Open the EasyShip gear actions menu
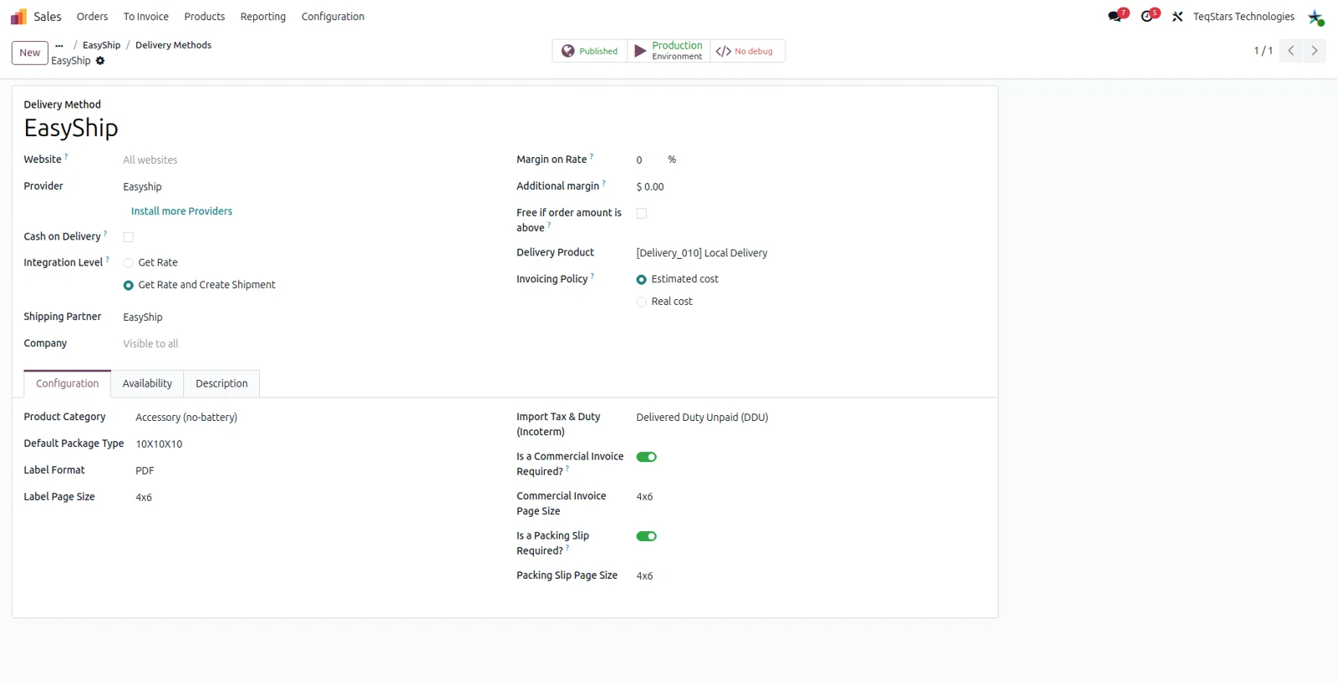 coord(100,61)
